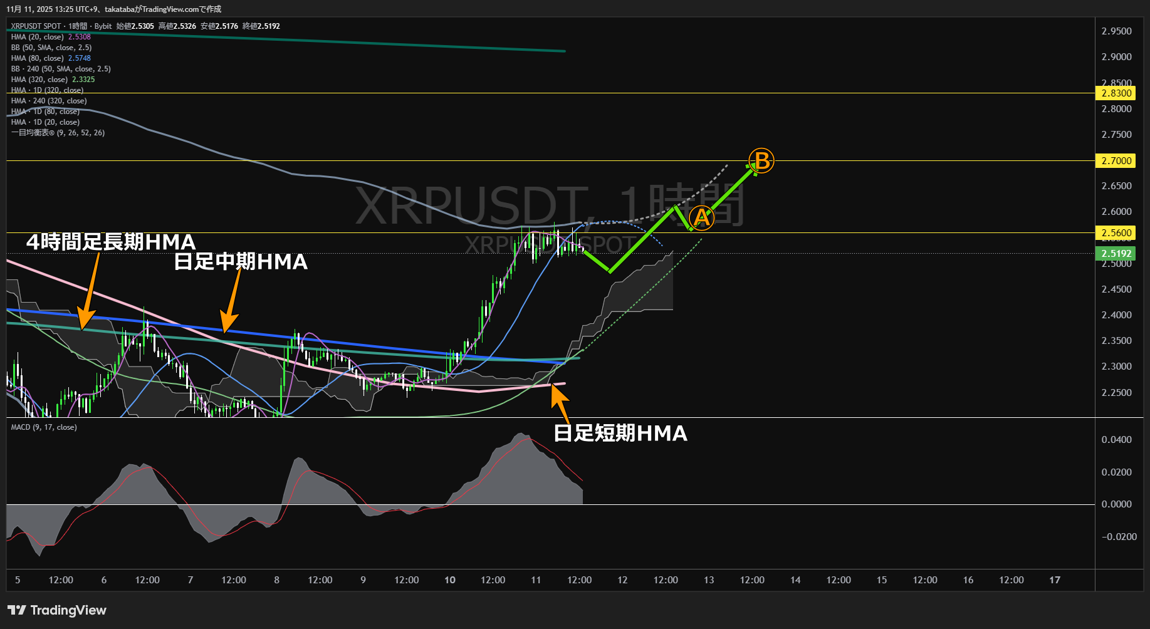Click the −0.0200 MACD axis value
This screenshot has width=1150, height=629.
1119,537
